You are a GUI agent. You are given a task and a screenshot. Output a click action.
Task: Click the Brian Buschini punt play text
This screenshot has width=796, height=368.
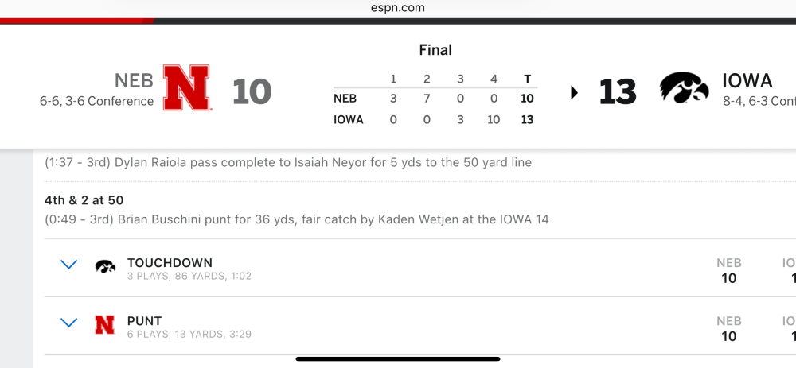click(x=296, y=219)
